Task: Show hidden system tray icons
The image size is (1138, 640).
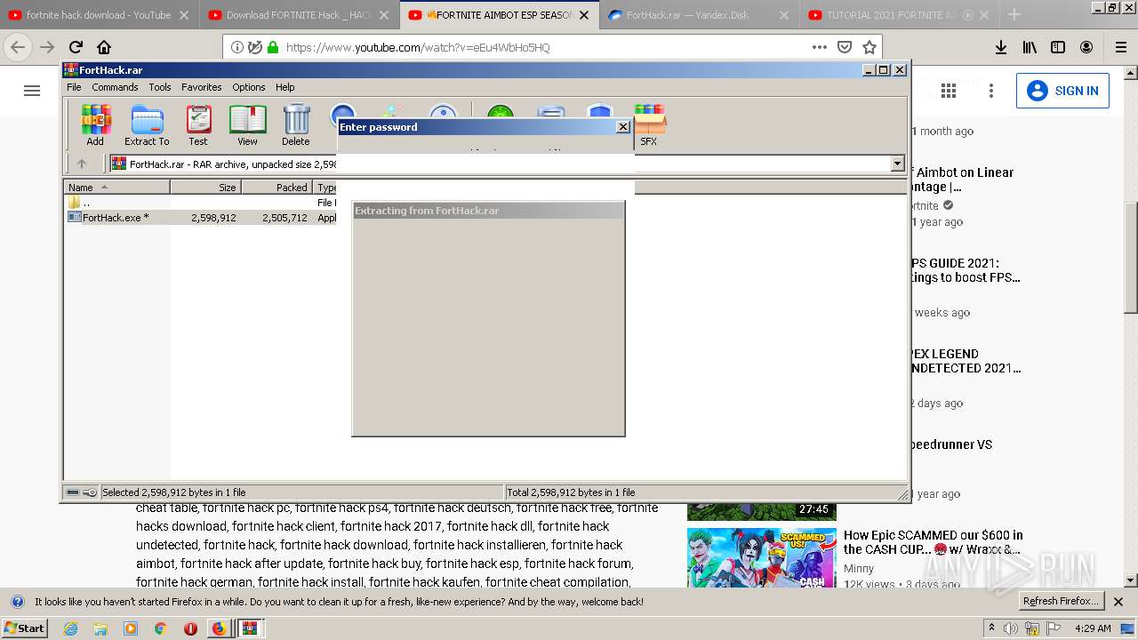Action: click(992, 628)
